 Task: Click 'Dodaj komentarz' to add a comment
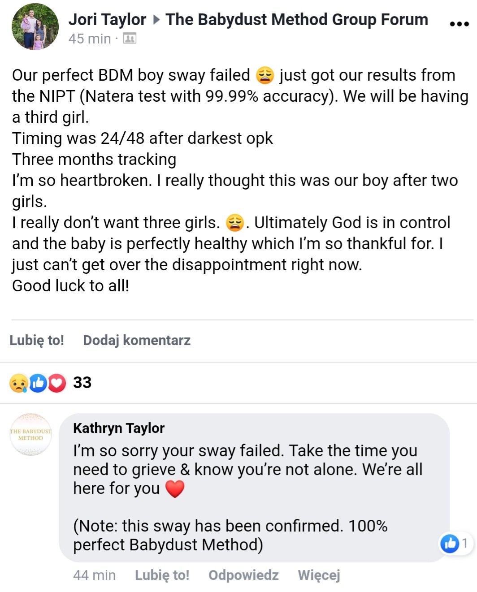tap(137, 341)
